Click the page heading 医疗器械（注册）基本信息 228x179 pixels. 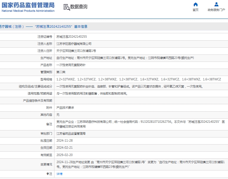(x=44, y=26)
